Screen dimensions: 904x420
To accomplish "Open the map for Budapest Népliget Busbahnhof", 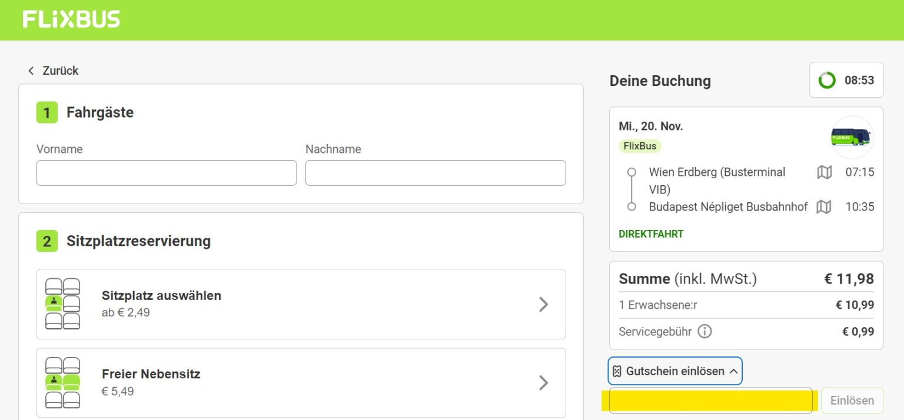I will [824, 207].
